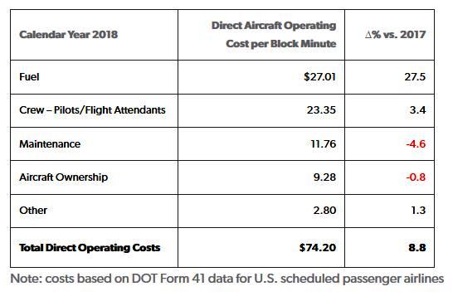Select the 27.5 fuel percent change
This screenshot has width=453, height=301.
pyautogui.click(x=415, y=77)
